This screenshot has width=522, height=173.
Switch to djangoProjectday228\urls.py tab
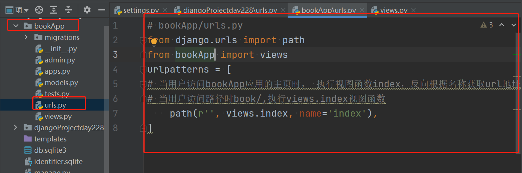(230, 10)
